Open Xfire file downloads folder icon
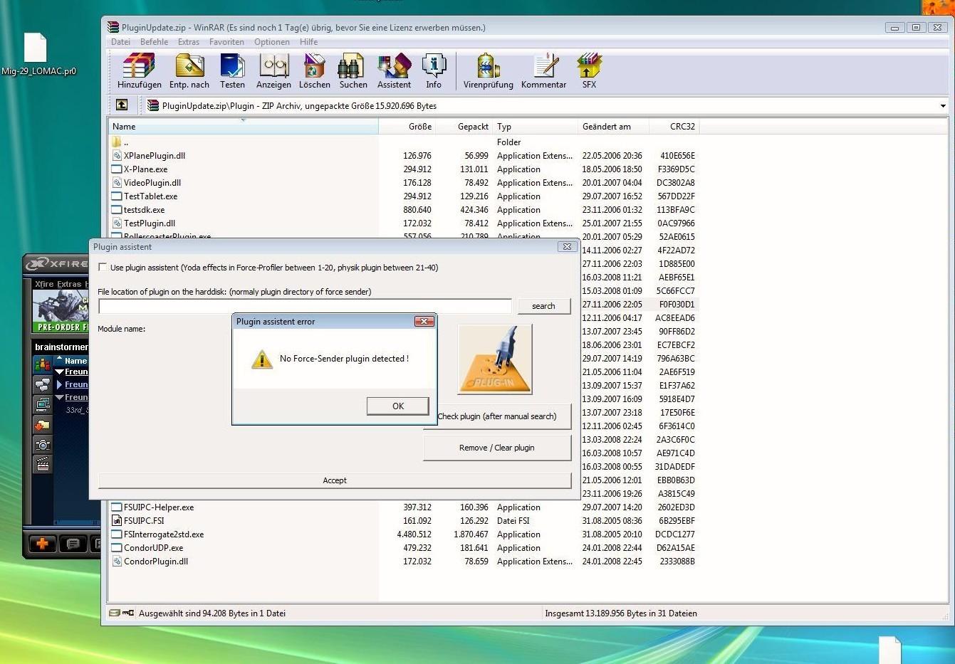Viewport: 955px width, 664px height. (x=43, y=425)
